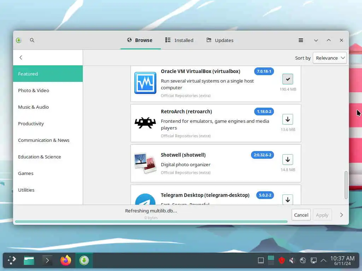Click the muted volume tray icon
This screenshot has width=362, height=271.
tap(292, 260)
